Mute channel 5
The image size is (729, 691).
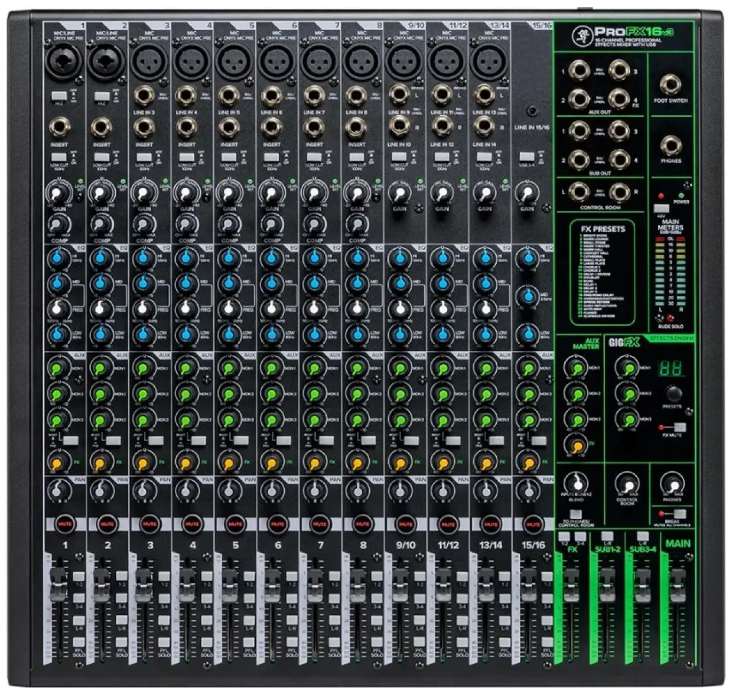235,523
